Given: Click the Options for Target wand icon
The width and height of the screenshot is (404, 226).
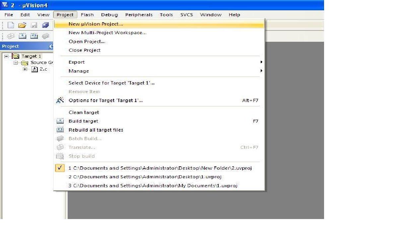Looking at the screenshot, I should coord(60,100).
